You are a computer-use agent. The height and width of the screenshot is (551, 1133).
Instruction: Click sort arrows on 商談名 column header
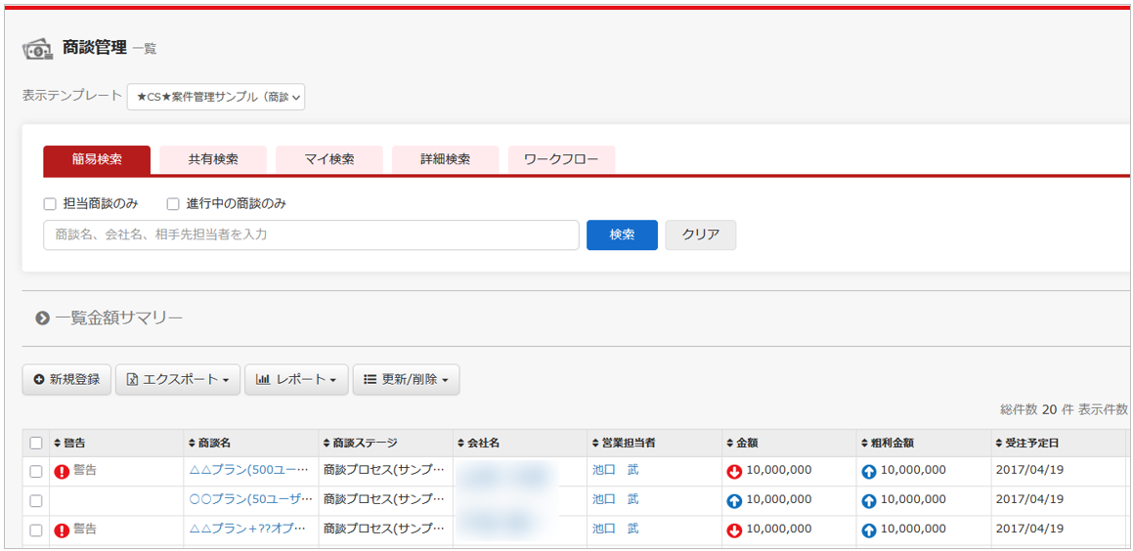pos(192,444)
